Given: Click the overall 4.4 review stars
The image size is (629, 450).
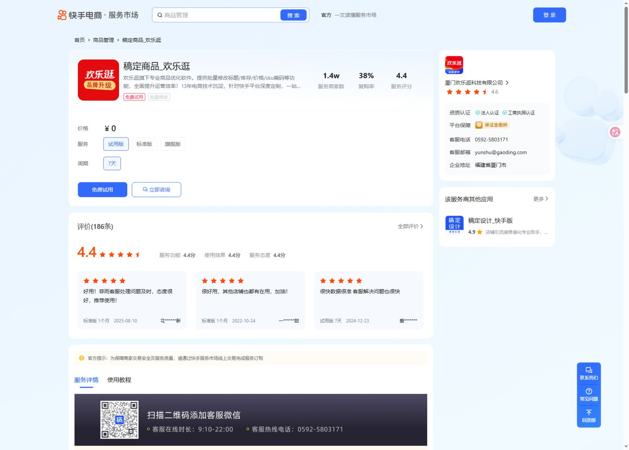Looking at the screenshot, I should (120, 255).
